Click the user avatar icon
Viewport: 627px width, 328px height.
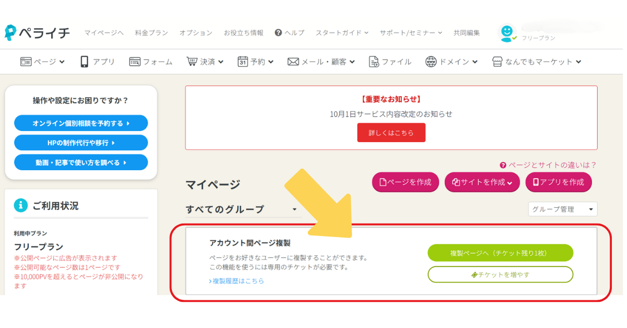[x=506, y=32]
